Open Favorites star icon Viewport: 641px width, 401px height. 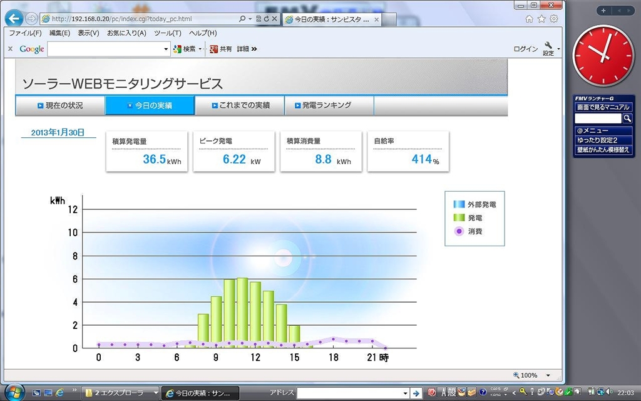click(x=541, y=19)
